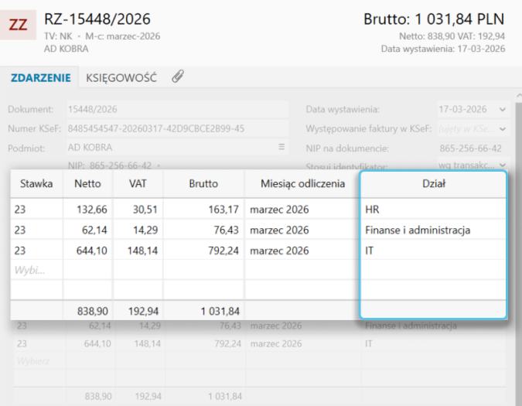This screenshot has width=522, height=406.
Task: Click the Stawka column header
Action: (x=36, y=184)
